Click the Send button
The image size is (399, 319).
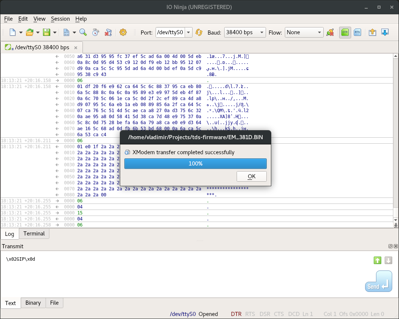(378, 281)
